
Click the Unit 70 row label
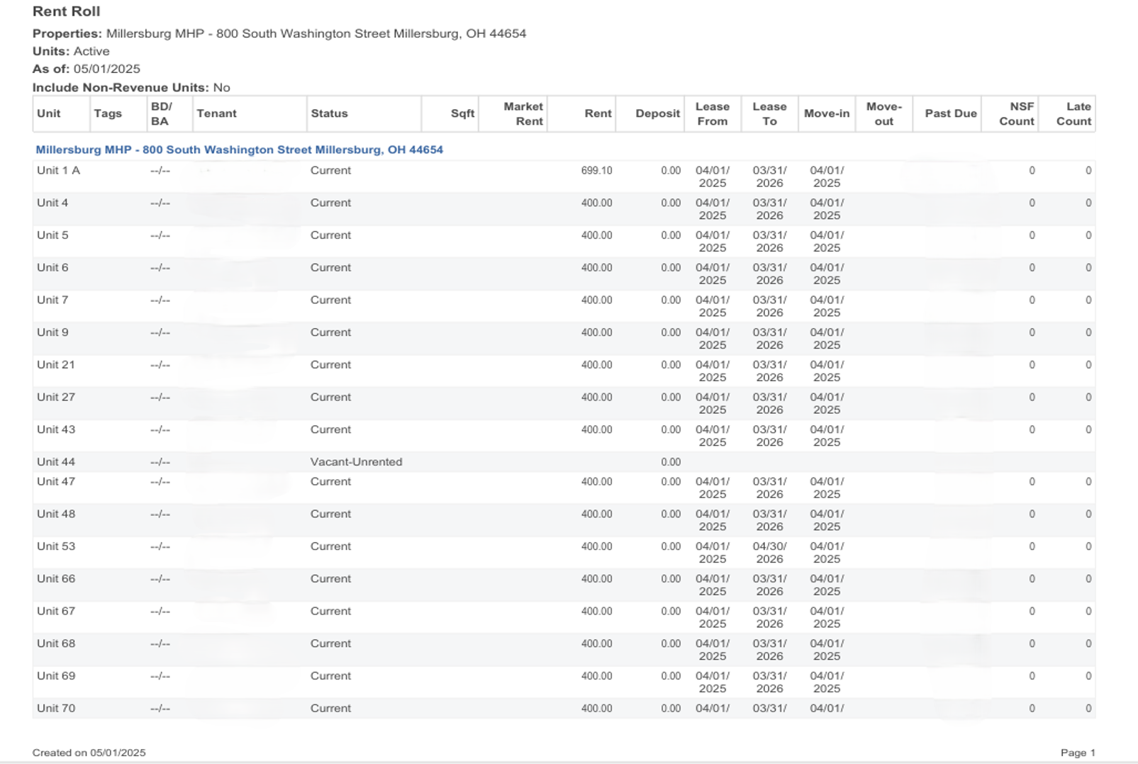[56, 708]
